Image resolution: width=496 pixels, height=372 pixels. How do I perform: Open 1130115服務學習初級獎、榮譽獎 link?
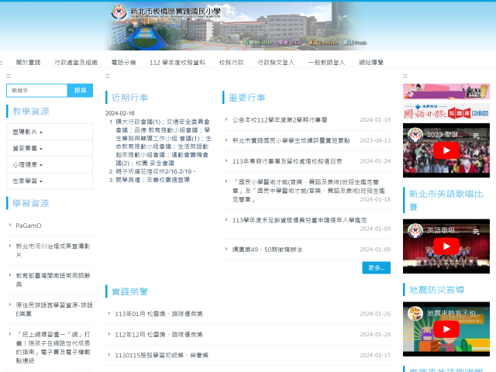point(161,355)
